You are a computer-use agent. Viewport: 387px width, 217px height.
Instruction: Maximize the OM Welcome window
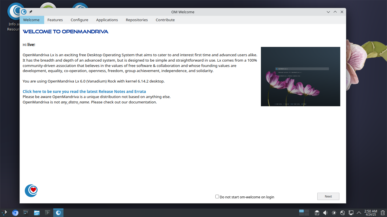pos(335,12)
